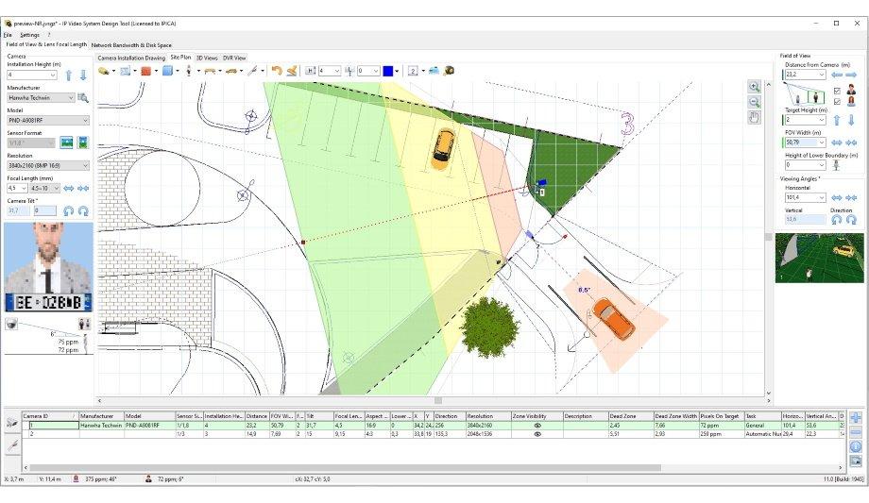Select the blue 3D box tool
This screenshot has width=869, height=503.
click(x=167, y=71)
